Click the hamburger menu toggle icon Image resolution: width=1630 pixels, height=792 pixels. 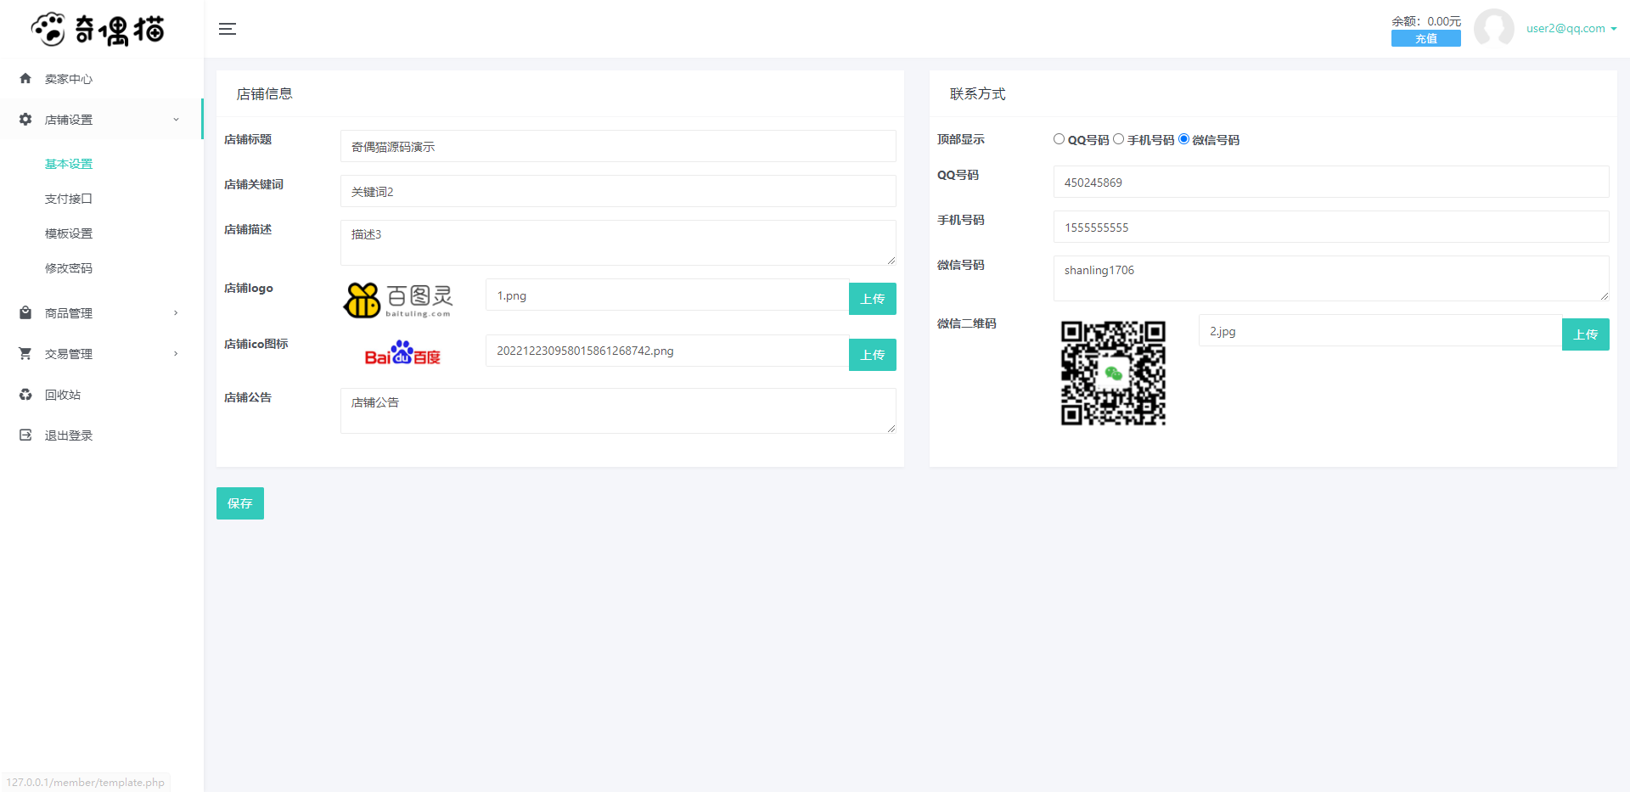228,29
